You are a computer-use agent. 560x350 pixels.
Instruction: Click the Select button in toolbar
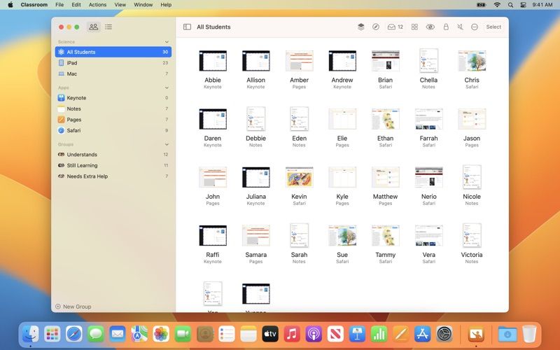[493, 27]
